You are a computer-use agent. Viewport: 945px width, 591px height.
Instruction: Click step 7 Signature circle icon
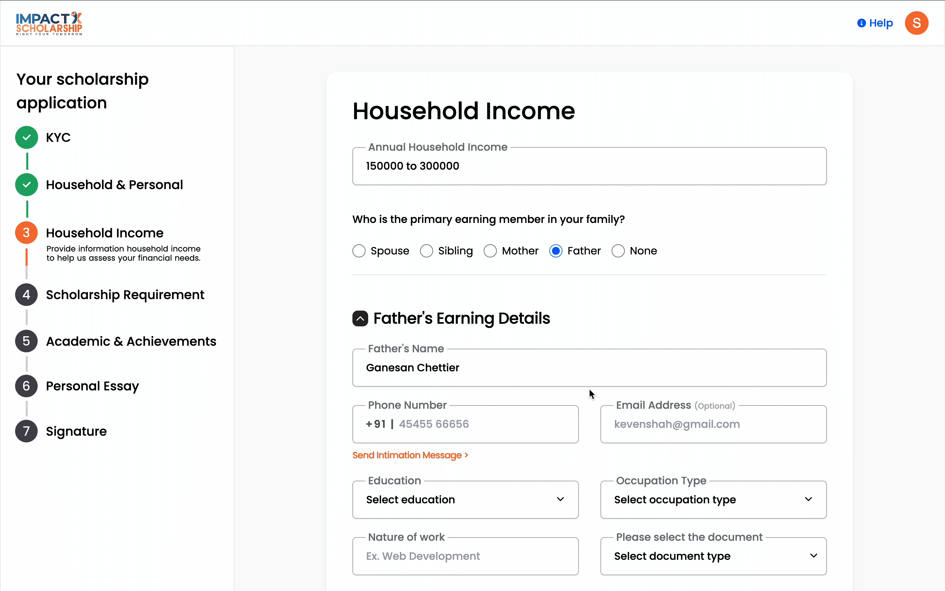coord(27,431)
